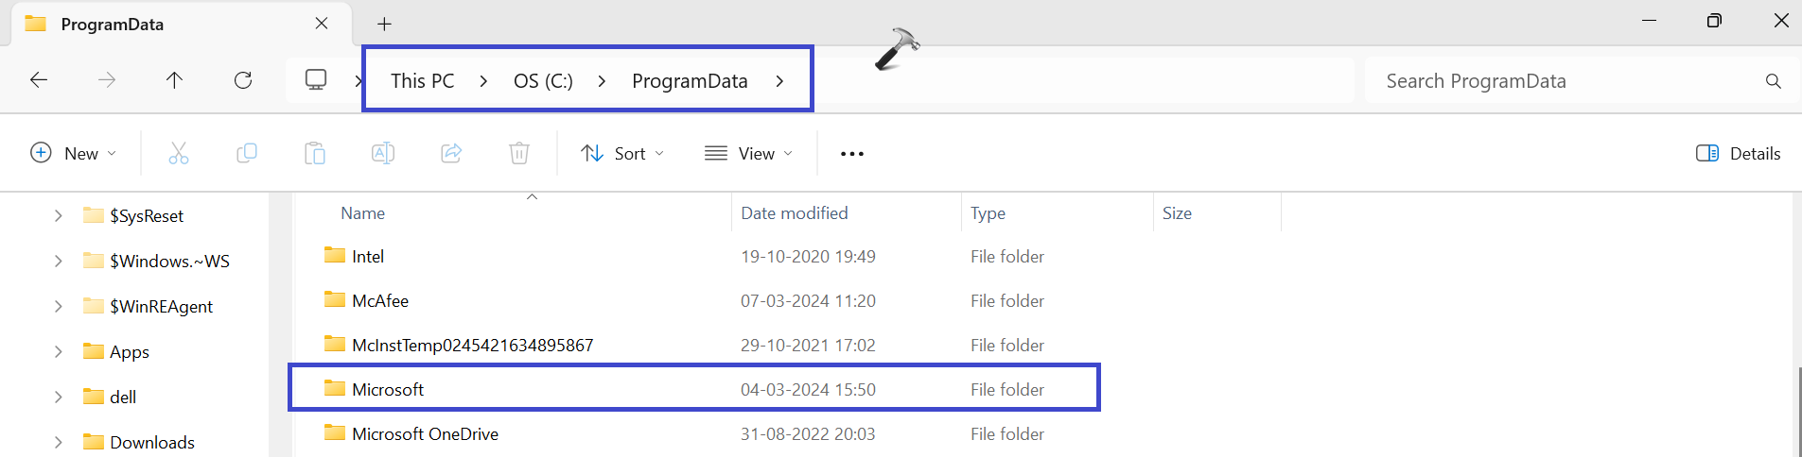Open the Sort options dropdown
This screenshot has height=457, width=1802.
coord(622,153)
